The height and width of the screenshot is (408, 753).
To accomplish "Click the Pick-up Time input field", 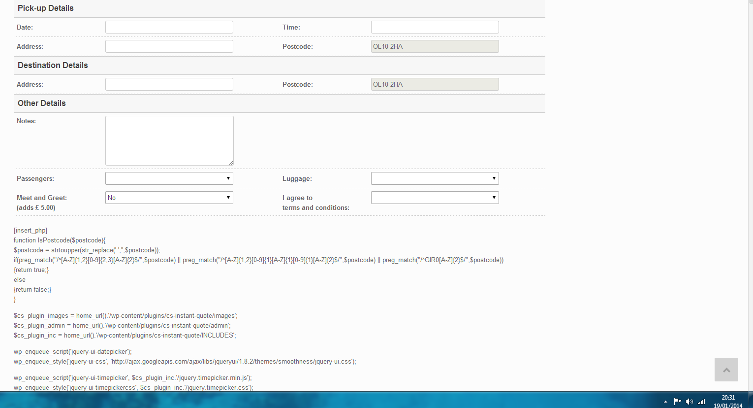I will pyautogui.click(x=435, y=27).
